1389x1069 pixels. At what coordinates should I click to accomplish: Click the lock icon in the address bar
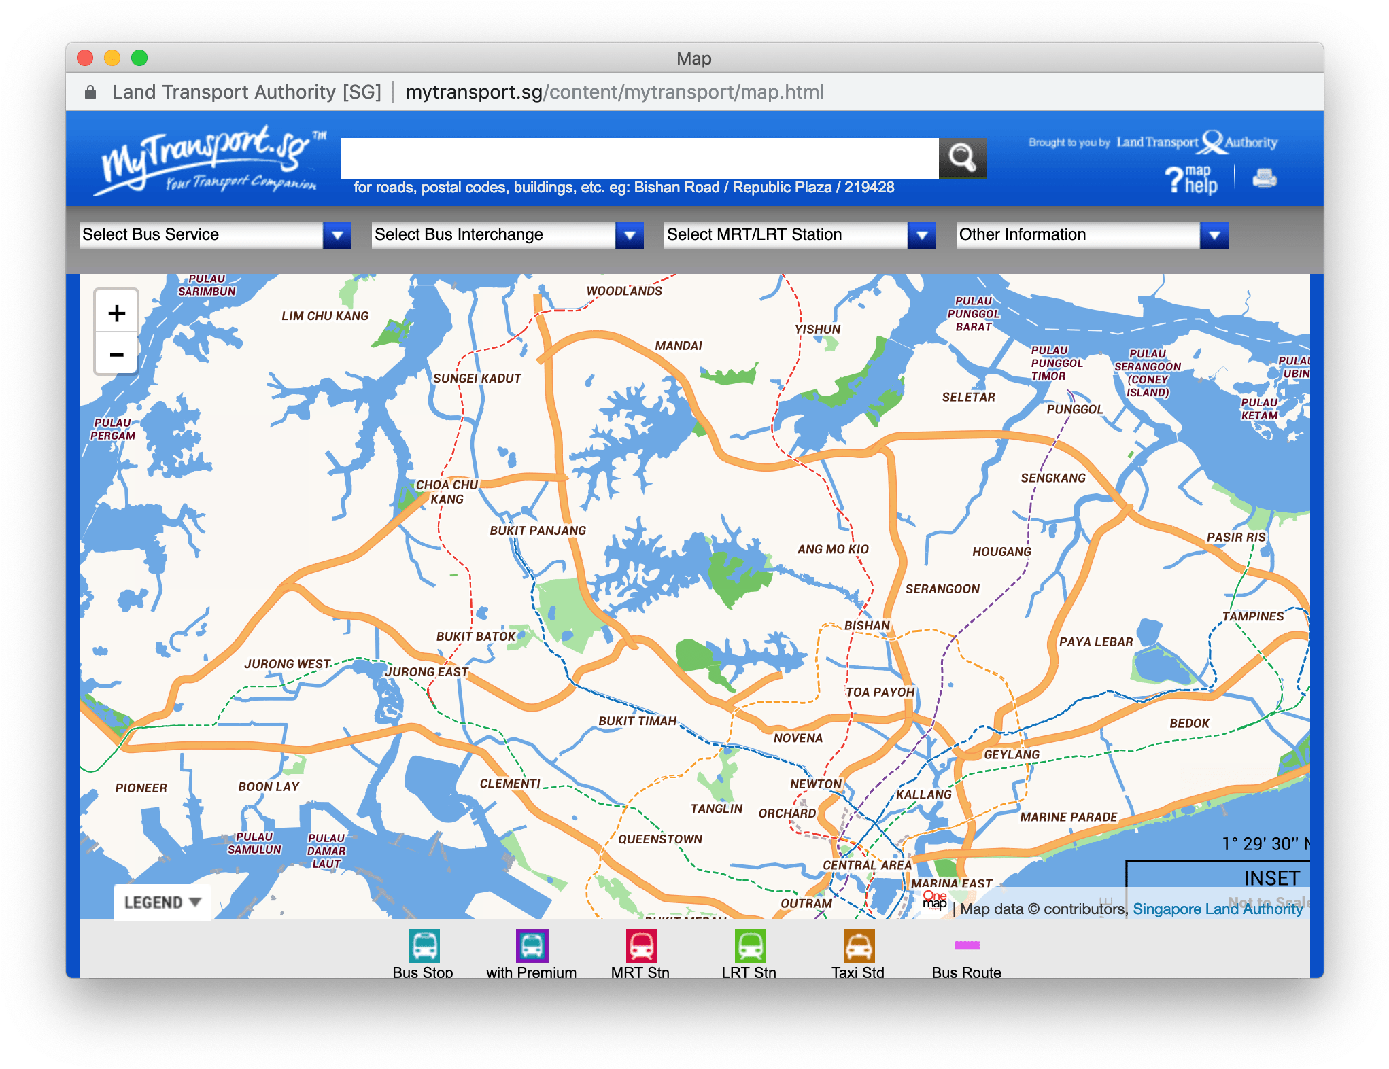[x=90, y=92]
